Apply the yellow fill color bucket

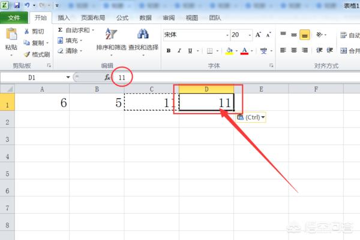[229, 51]
